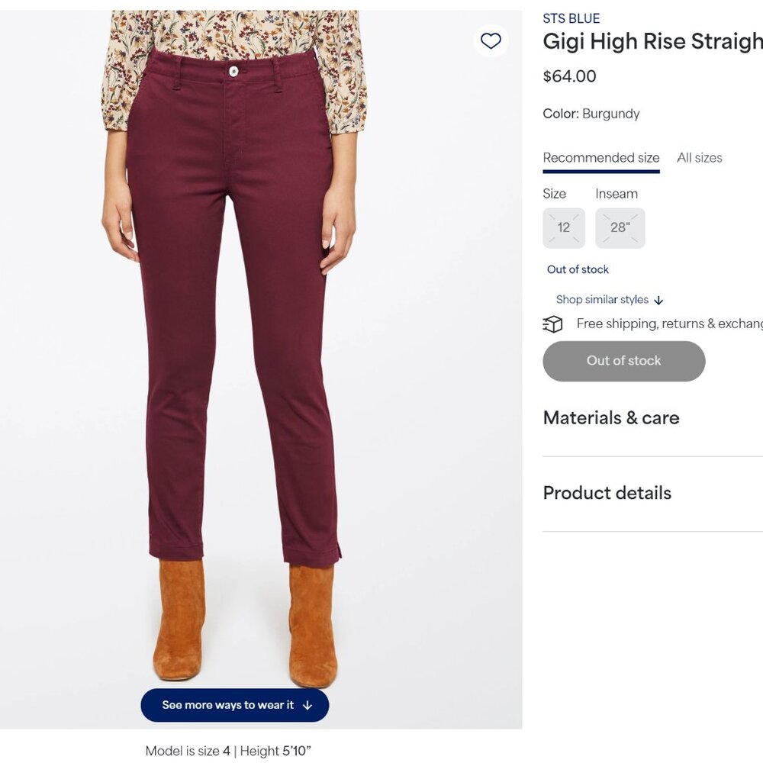Screen dimensions: 763x763
Task: Click the Out of stock button
Action: pos(623,360)
